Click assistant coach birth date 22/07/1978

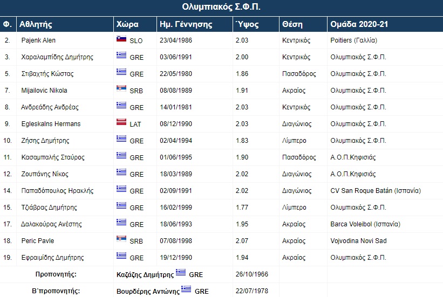coord(252,291)
